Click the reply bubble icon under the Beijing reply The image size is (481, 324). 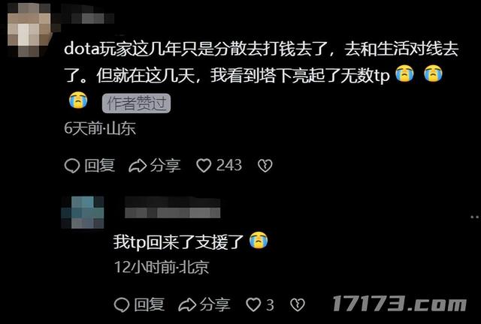pyautogui.click(x=122, y=304)
